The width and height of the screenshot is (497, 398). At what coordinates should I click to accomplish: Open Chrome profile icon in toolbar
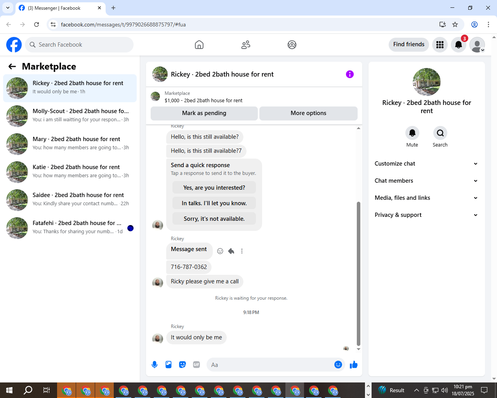pyautogui.click(x=474, y=24)
